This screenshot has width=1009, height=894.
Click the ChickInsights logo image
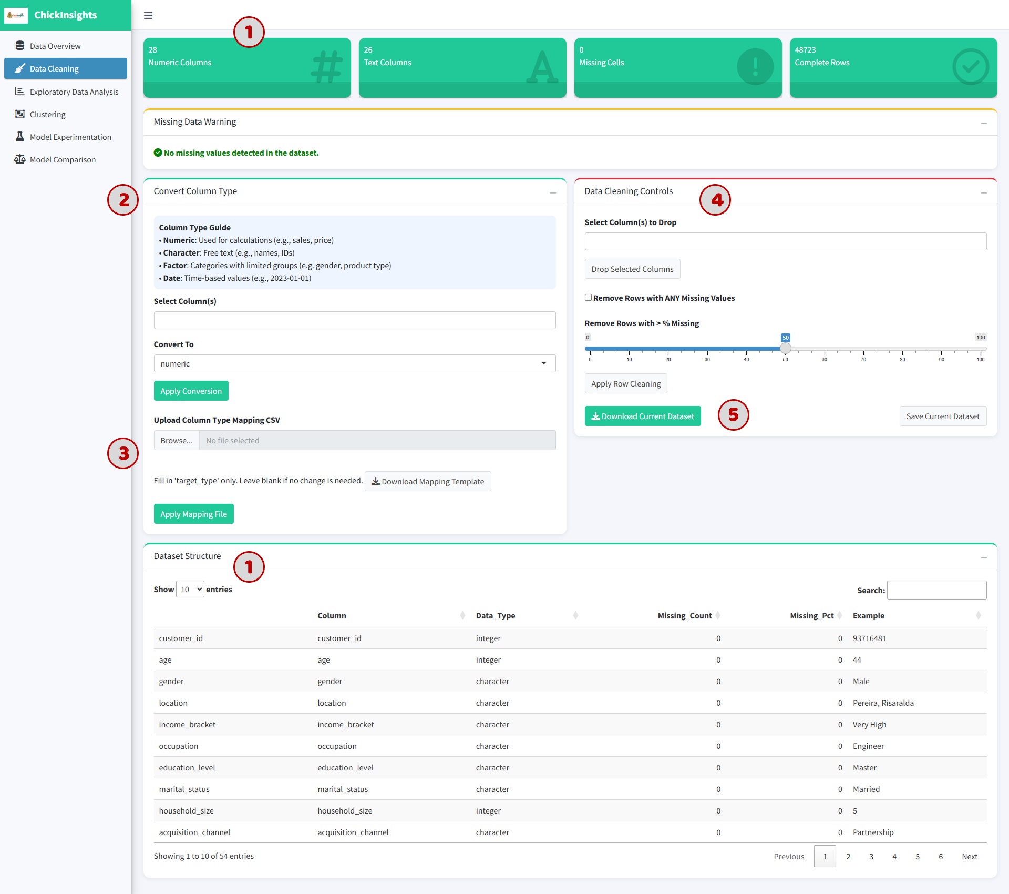(x=16, y=15)
